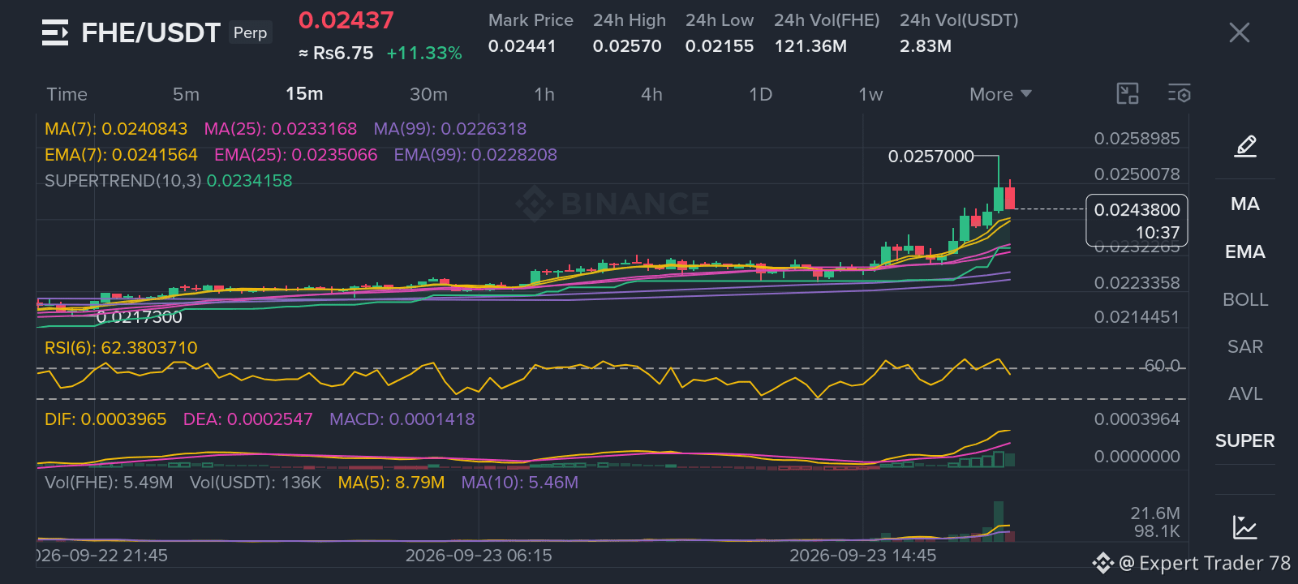The height and width of the screenshot is (584, 1298).
Task: Open the chart layout split icon
Action: 1128,94
